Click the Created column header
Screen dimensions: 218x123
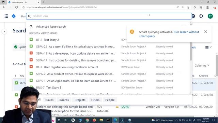pyautogui.click(x=204, y=76)
